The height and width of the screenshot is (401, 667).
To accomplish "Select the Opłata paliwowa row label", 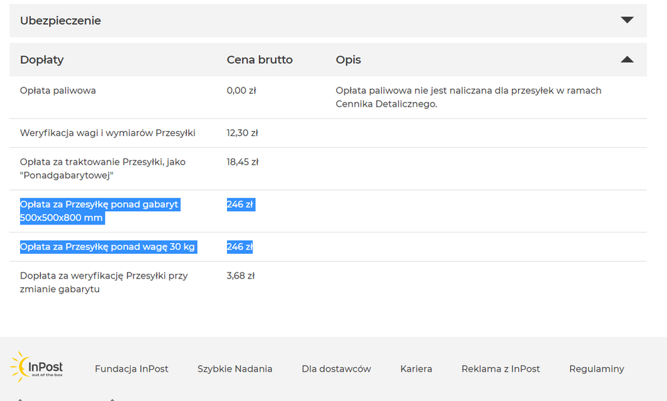I will click(x=57, y=91).
